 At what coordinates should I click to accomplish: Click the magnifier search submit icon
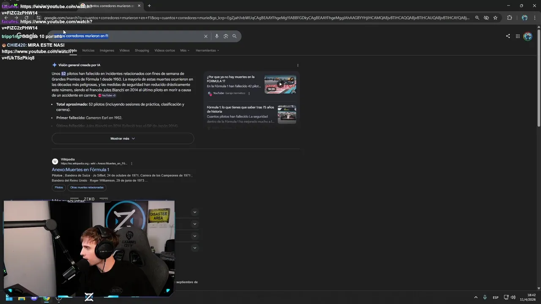(x=235, y=36)
